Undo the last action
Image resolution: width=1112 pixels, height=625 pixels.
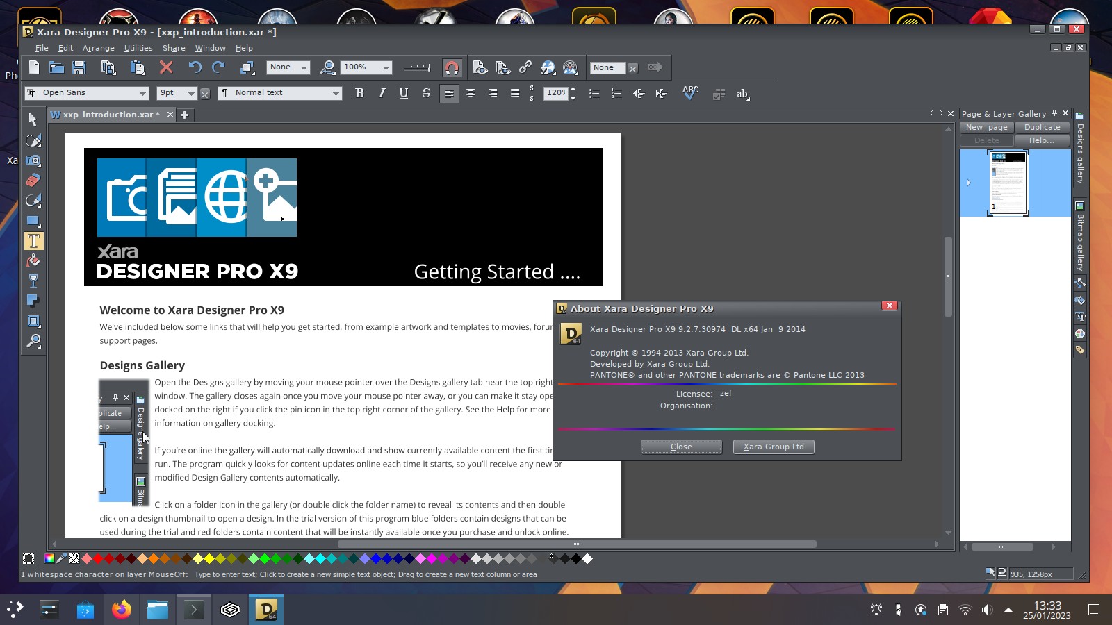click(x=195, y=67)
